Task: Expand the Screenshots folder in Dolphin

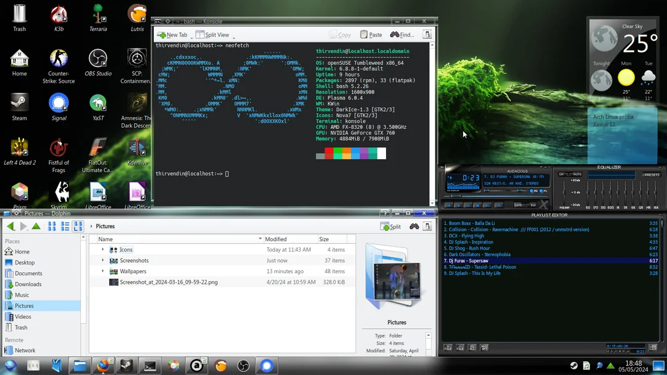Action: pyautogui.click(x=103, y=261)
